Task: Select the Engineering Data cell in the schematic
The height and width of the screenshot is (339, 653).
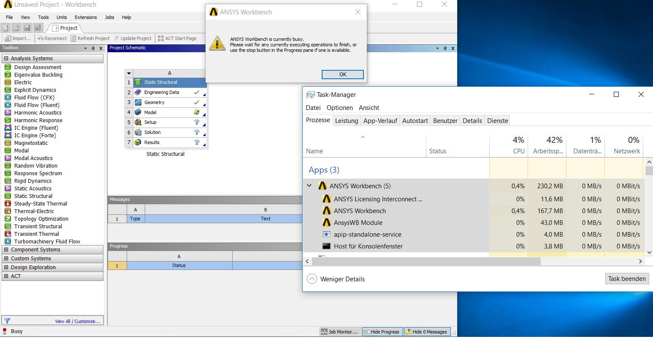Action: pyautogui.click(x=170, y=93)
